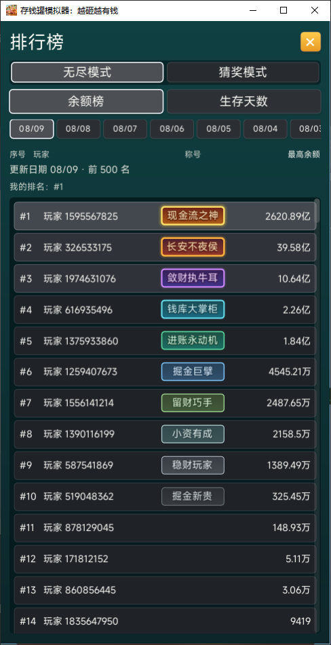Click the 钱库大掌柜 title badge
Image resolution: width=331 pixels, height=645 pixels.
tap(193, 310)
